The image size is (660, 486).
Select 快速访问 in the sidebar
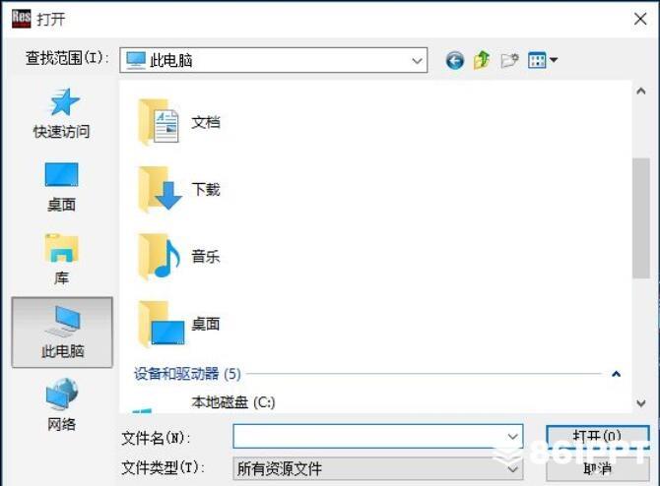click(62, 113)
